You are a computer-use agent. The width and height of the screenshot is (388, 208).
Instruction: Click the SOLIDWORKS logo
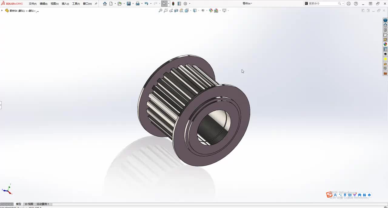[x=12, y=4]
